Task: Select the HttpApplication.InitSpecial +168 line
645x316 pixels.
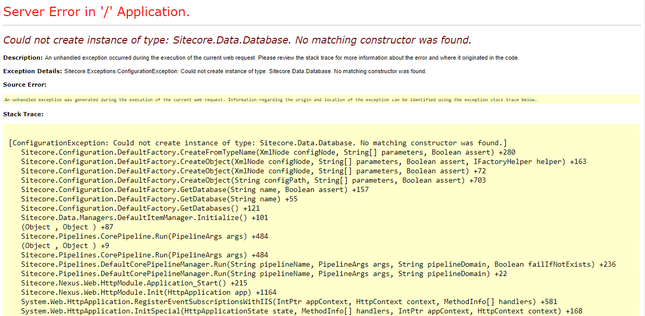Action: pos(302,311)
